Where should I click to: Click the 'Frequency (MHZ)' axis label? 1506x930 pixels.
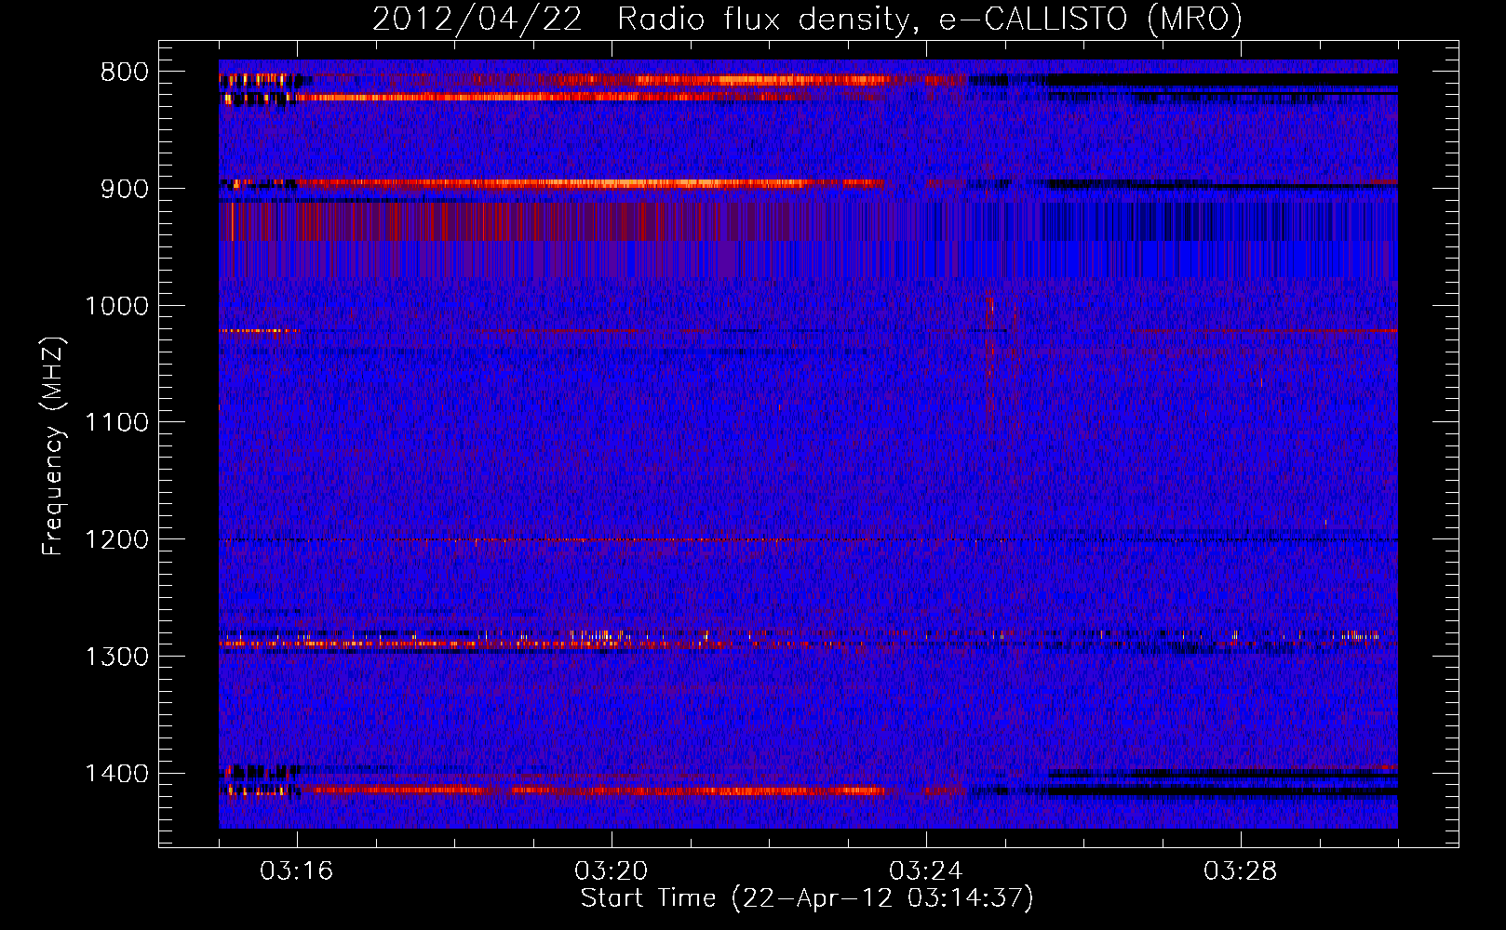point(54,446)
